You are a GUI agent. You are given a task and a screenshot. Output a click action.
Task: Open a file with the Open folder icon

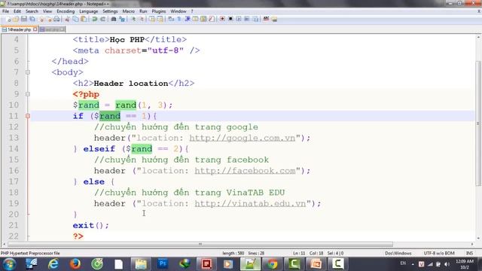click(x=16, y=19)
